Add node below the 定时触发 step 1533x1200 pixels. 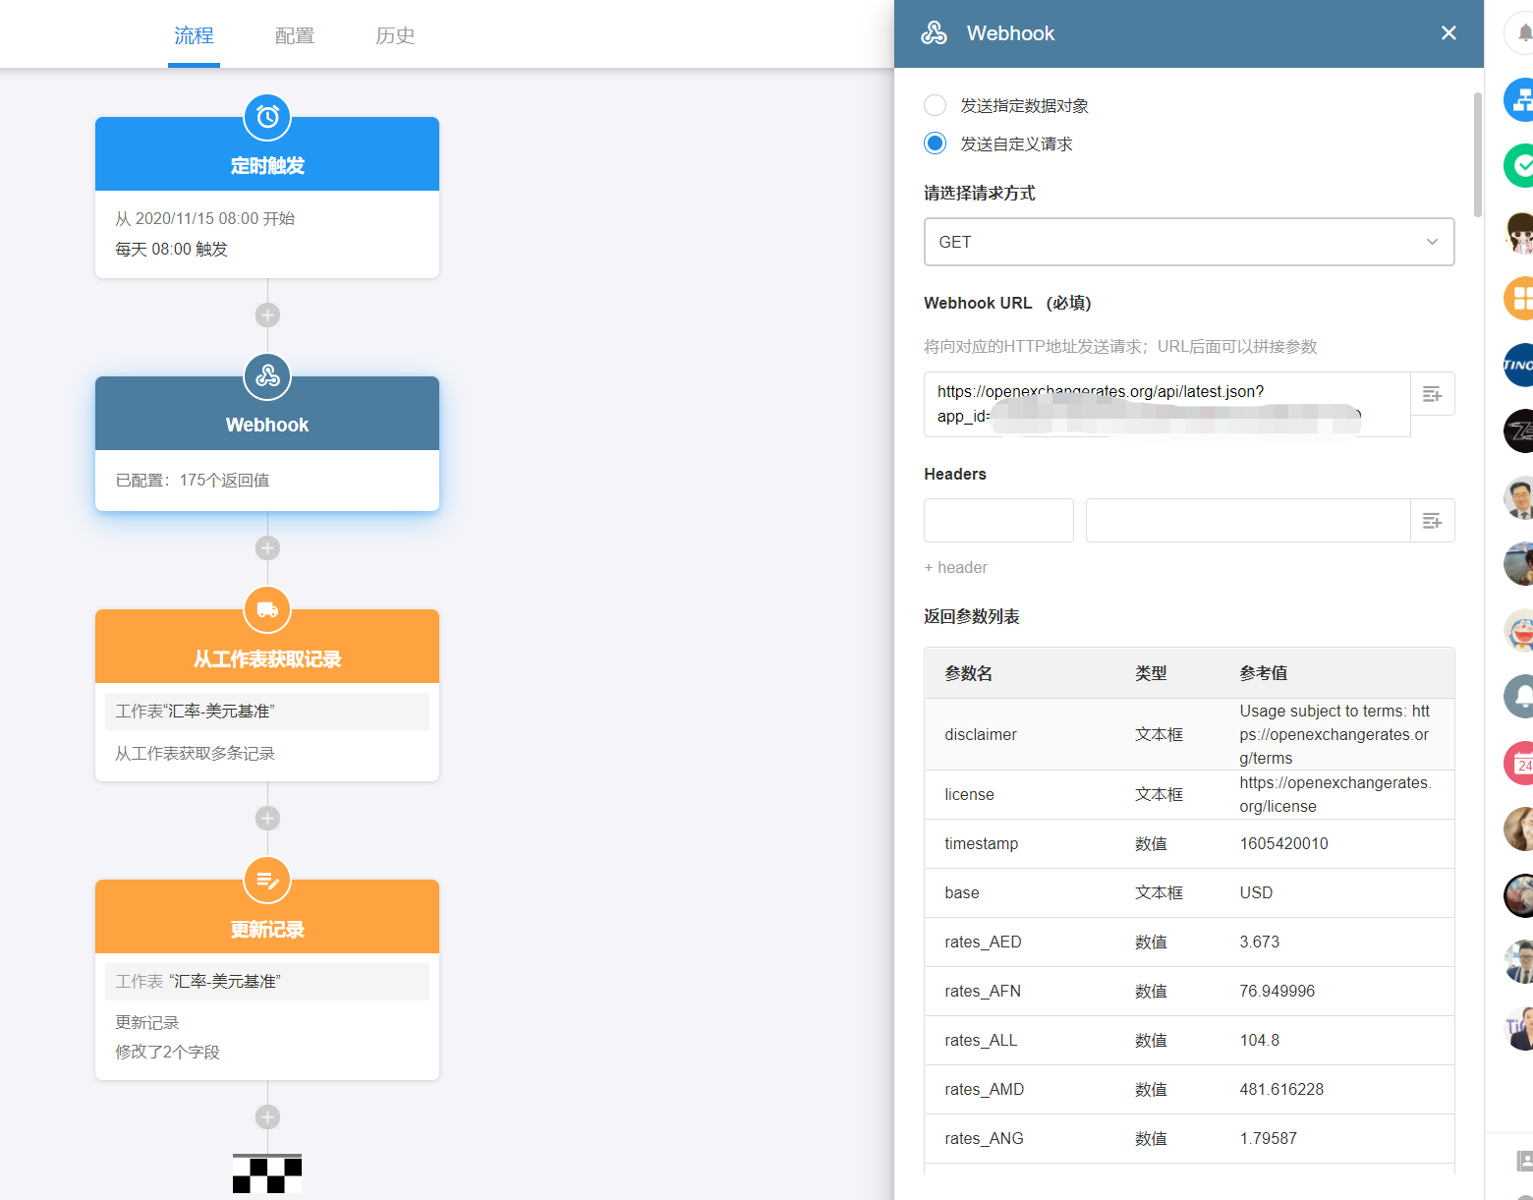[x=267, y=315]
